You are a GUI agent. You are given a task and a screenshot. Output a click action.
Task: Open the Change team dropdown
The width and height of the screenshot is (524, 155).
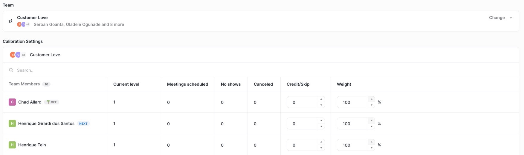[497, 18]
